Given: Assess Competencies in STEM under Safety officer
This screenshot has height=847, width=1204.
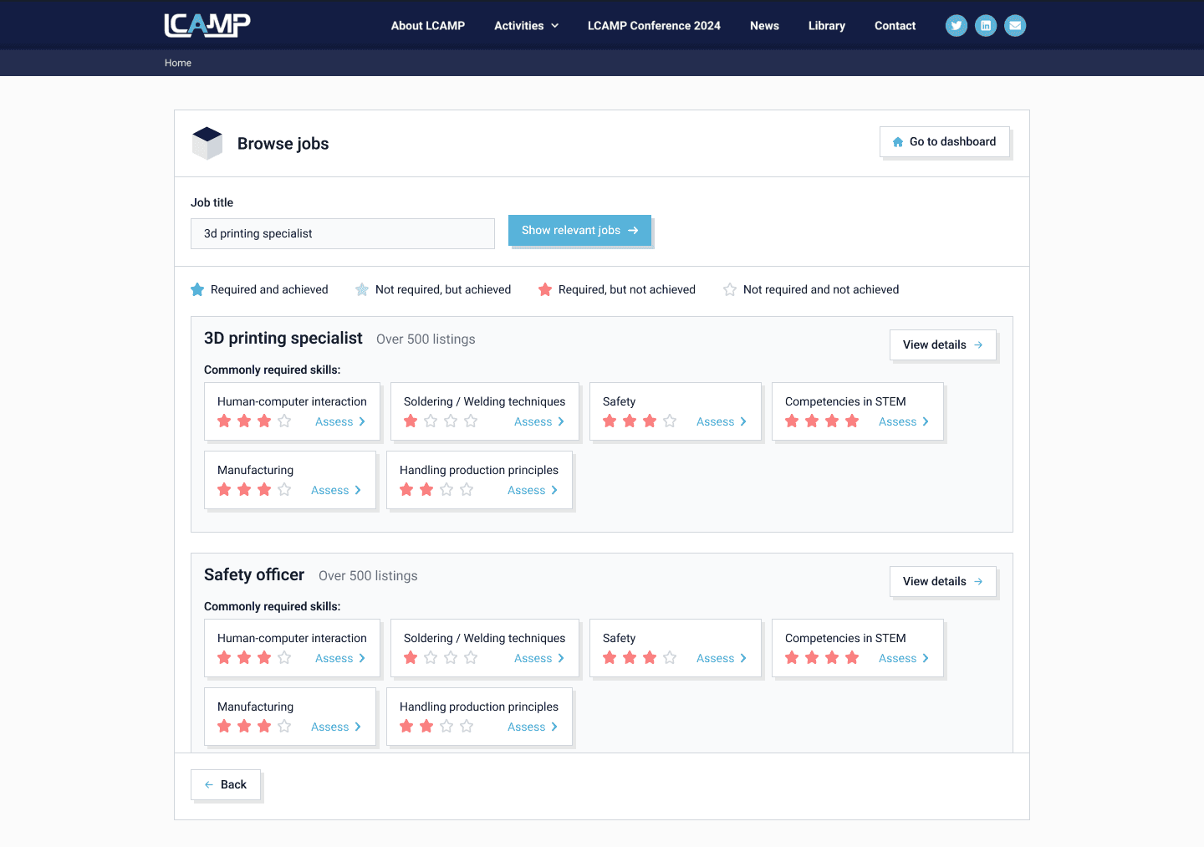Looking at the screenshot, I should pos(904,658).
